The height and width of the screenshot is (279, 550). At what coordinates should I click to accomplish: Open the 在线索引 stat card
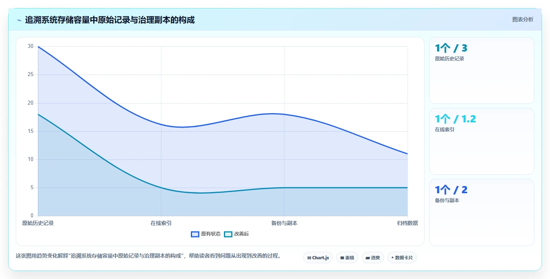(x=482, y=141)
